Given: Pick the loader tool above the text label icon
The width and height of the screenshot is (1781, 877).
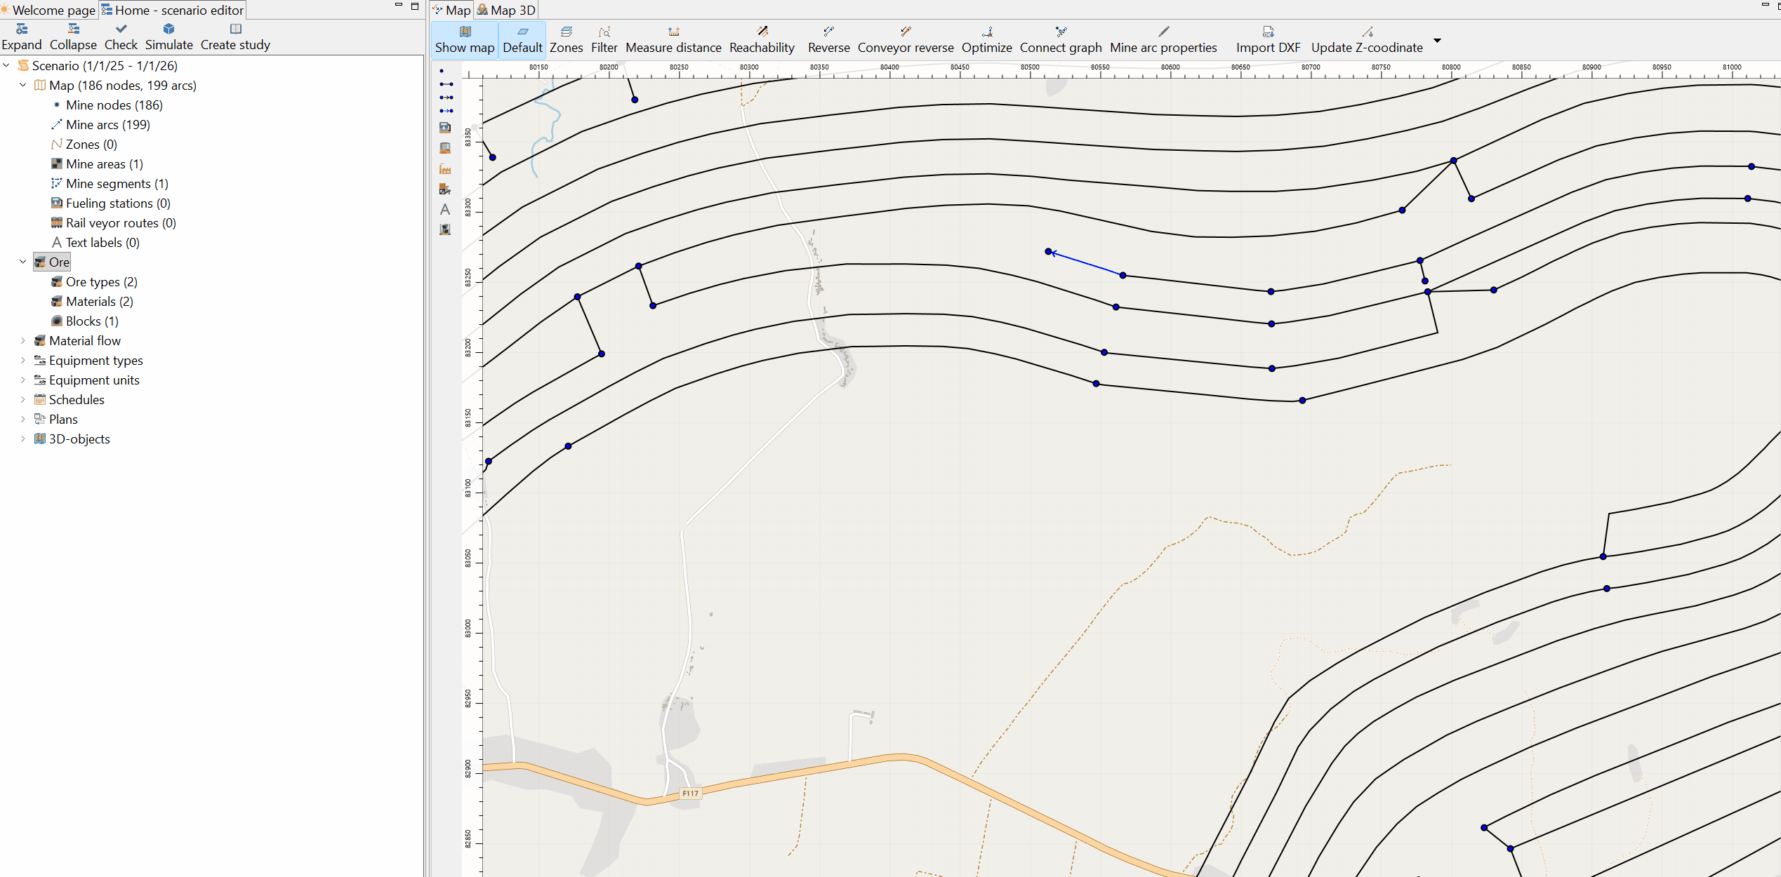Looking at the screenshot, I should pos(445,189).
